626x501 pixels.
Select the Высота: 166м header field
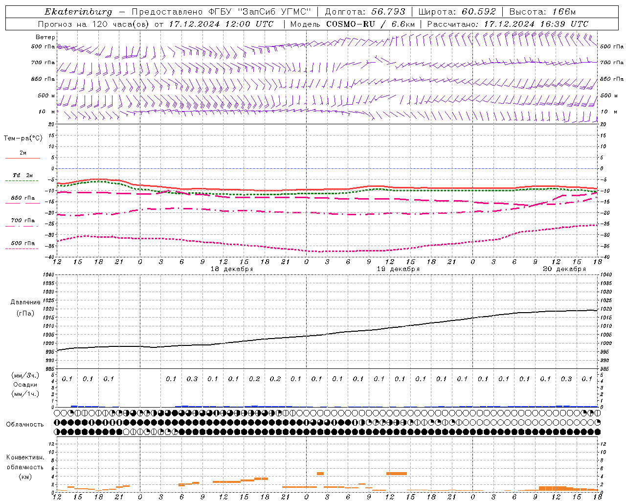542,12
